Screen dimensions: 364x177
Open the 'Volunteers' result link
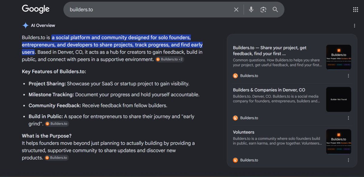[244, 132]
